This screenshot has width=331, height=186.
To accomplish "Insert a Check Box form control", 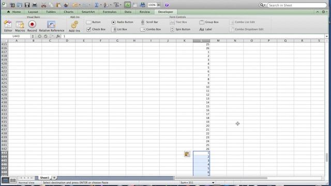I will coord(96,29).
